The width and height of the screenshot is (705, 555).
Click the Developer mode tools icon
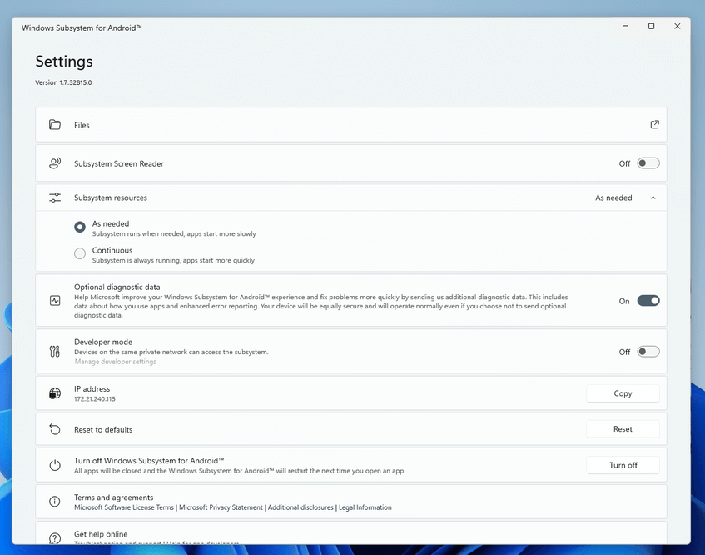[55, 352]
